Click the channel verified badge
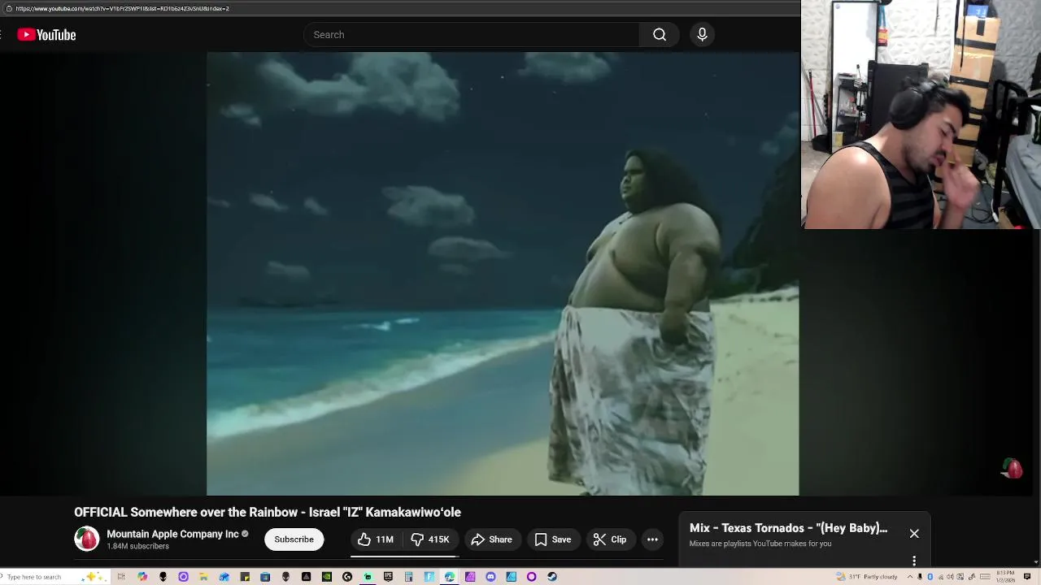The image size is (1041, 585). (x=245, y=534)
